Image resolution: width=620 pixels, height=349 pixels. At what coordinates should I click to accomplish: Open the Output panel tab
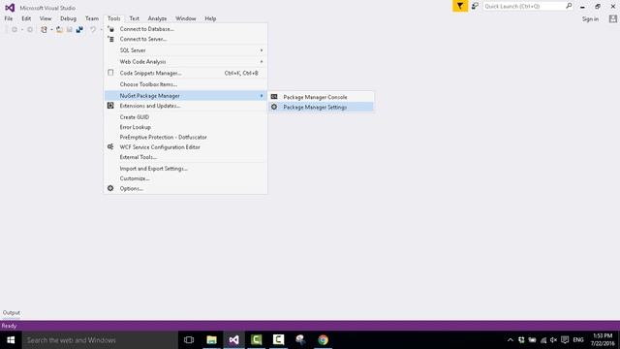coord(12,312)
